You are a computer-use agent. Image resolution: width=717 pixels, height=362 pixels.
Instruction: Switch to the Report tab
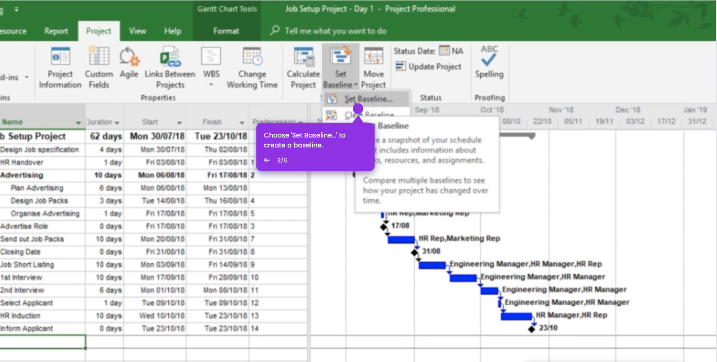(x=56, y=31)
